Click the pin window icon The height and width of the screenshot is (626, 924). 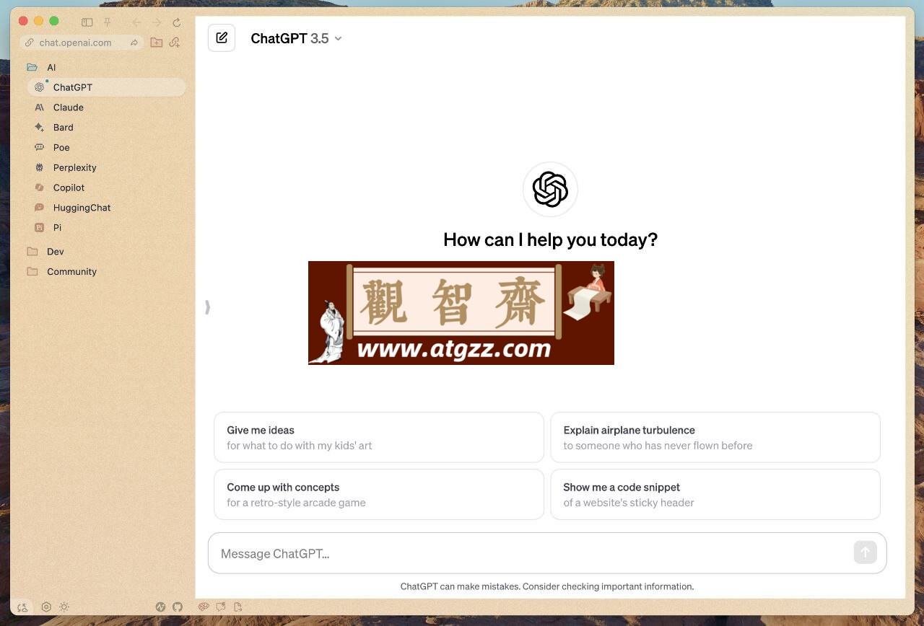click(x=108, y=22)
